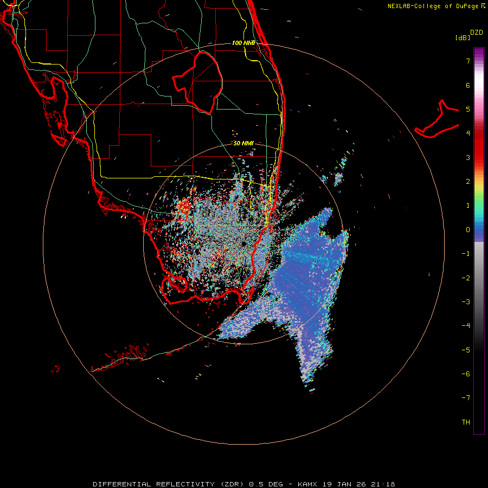The height and width of the screenshot is (488, 488).
Task: Click the 5 value on color scale
Action: pos(468,109)
